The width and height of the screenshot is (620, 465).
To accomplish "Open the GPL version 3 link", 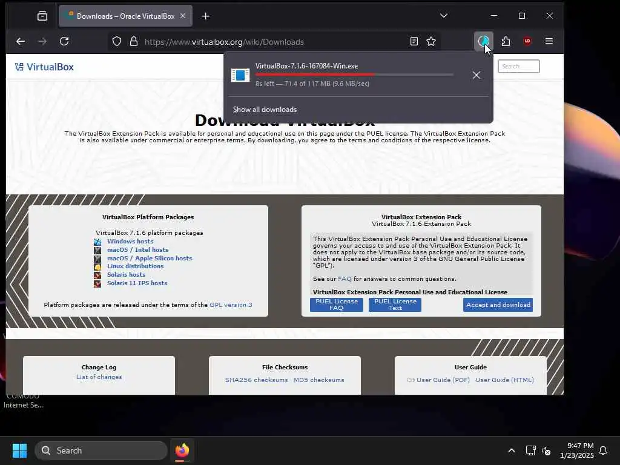I will click(x=231, y=305).
